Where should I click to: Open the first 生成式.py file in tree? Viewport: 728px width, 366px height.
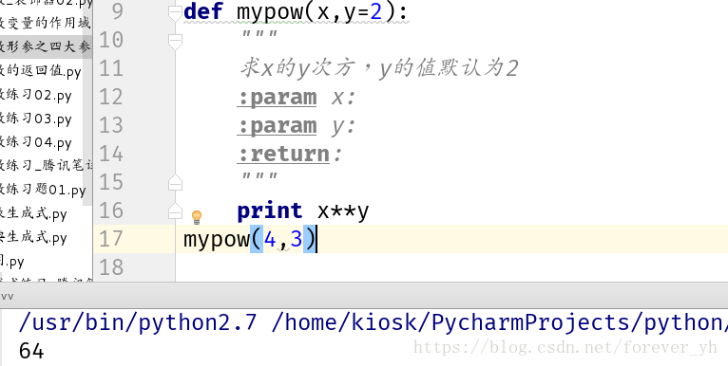[x=33, y=213]
